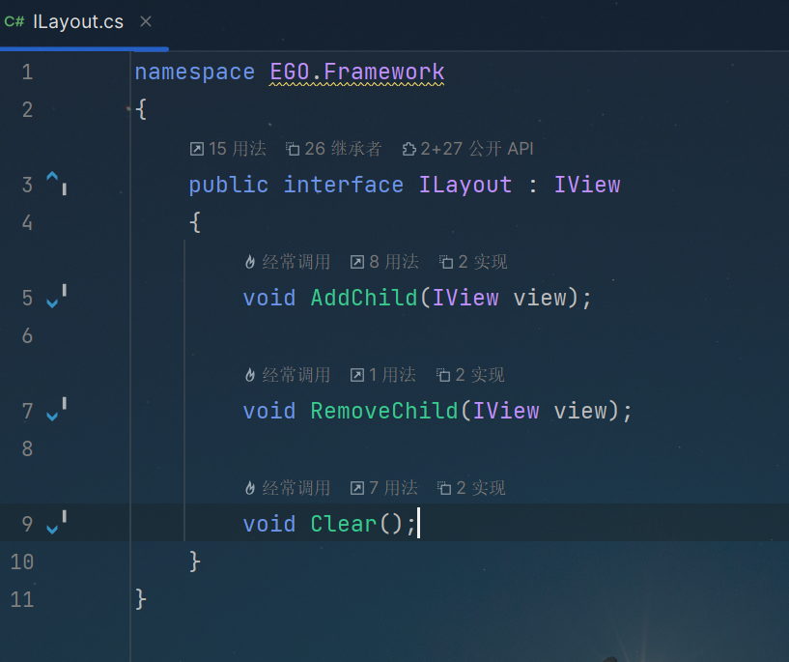
Task: Click the flame icon above Clear method
Action: [249, 488]
